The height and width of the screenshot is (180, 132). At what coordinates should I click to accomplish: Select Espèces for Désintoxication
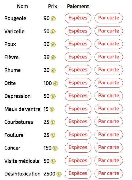tap(78, 173)
